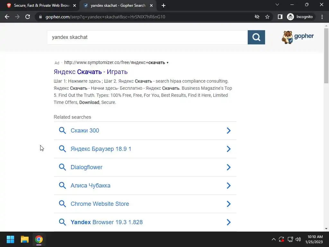Screen dimensions: 329x247
Task: Click the magnifier icon beside Chrome Website Store
Action: pos(62,204)
